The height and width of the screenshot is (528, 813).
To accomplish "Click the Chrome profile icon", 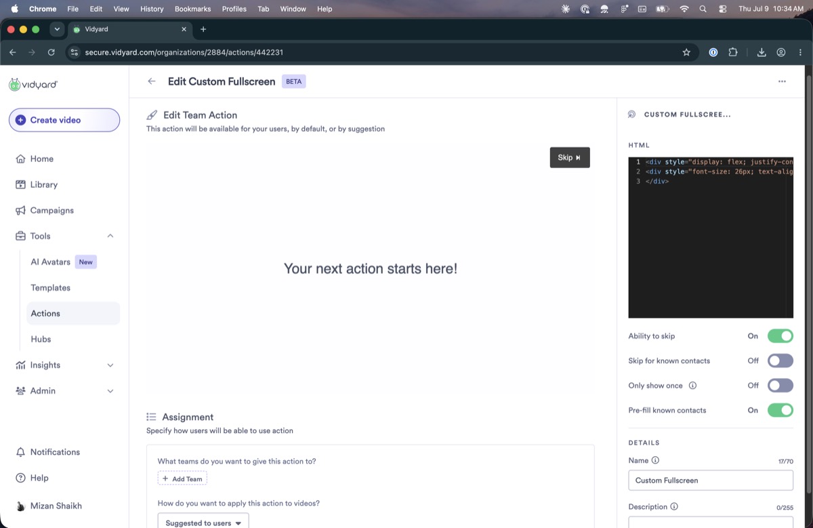I will coord(781,52).
